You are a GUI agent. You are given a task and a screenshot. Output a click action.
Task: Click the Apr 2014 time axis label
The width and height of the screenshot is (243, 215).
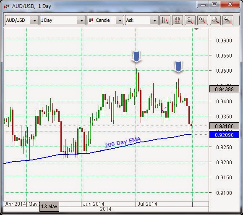click(x=16, y=204)
